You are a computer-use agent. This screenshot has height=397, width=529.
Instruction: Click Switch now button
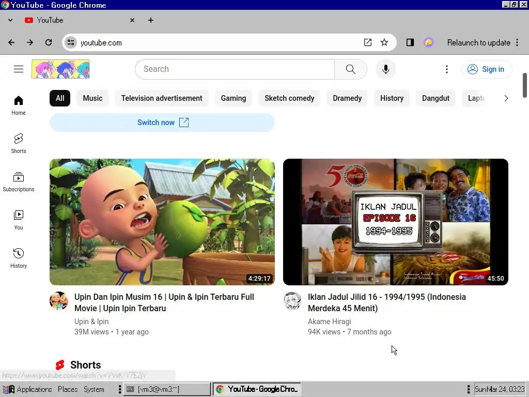[x=162, y=123]
